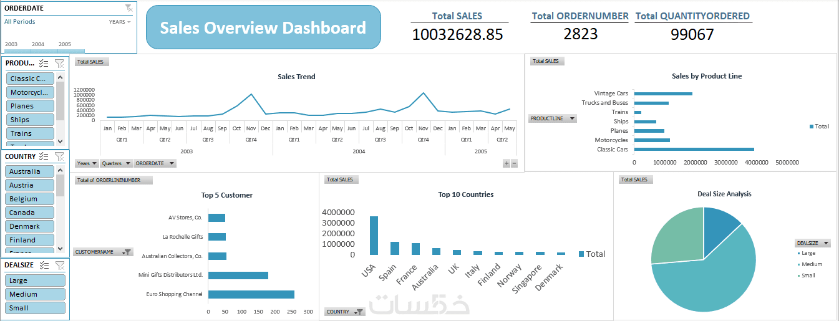Open ORDERDATE field dropdown under Sales Trend

coord(155,163)
